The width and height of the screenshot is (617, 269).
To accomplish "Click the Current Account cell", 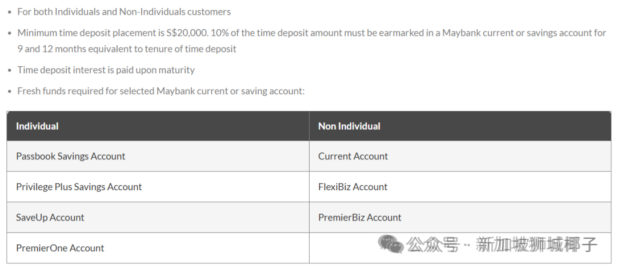I will [x=352, y=156].
